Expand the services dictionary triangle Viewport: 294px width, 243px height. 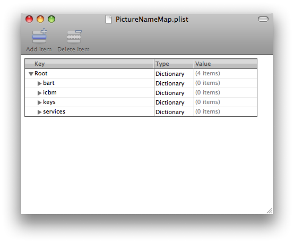[39, 112]
